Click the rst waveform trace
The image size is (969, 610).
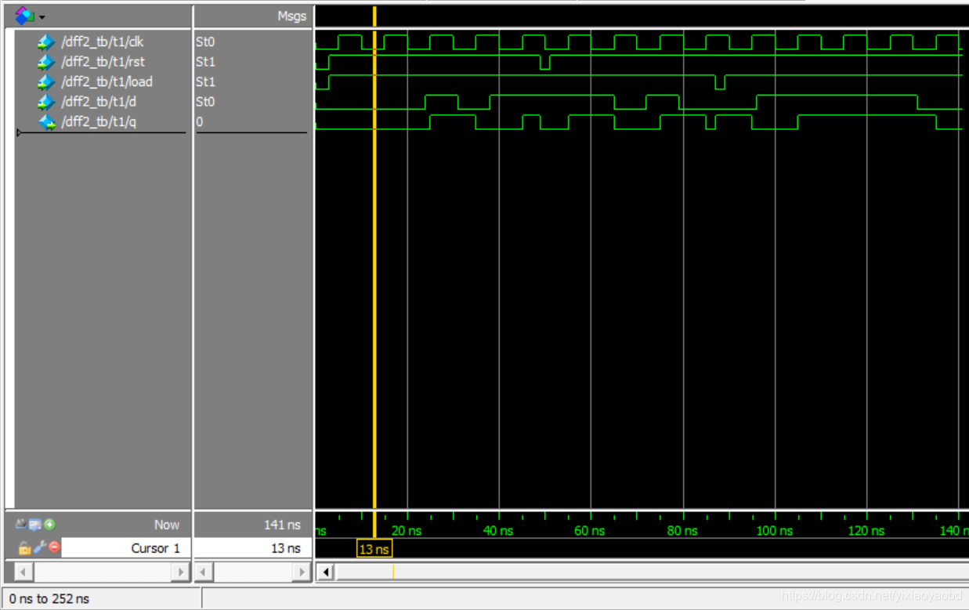point(638,62)
